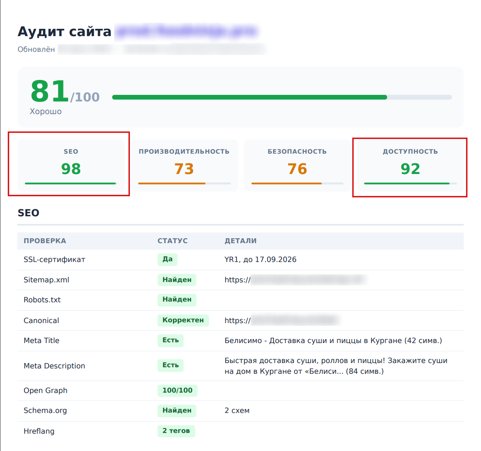The image size is (481, 451).
Task: Click the 'Быстрая доставка суши' description text
Action: 336,366
